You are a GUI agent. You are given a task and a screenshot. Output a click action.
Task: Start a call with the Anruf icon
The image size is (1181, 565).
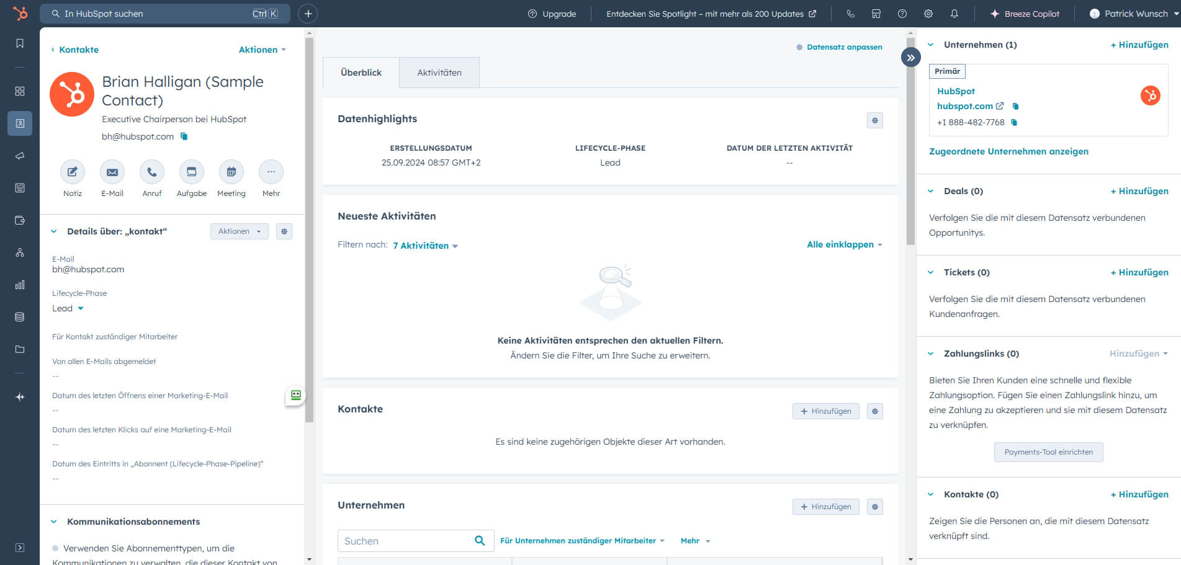point(152,172)
